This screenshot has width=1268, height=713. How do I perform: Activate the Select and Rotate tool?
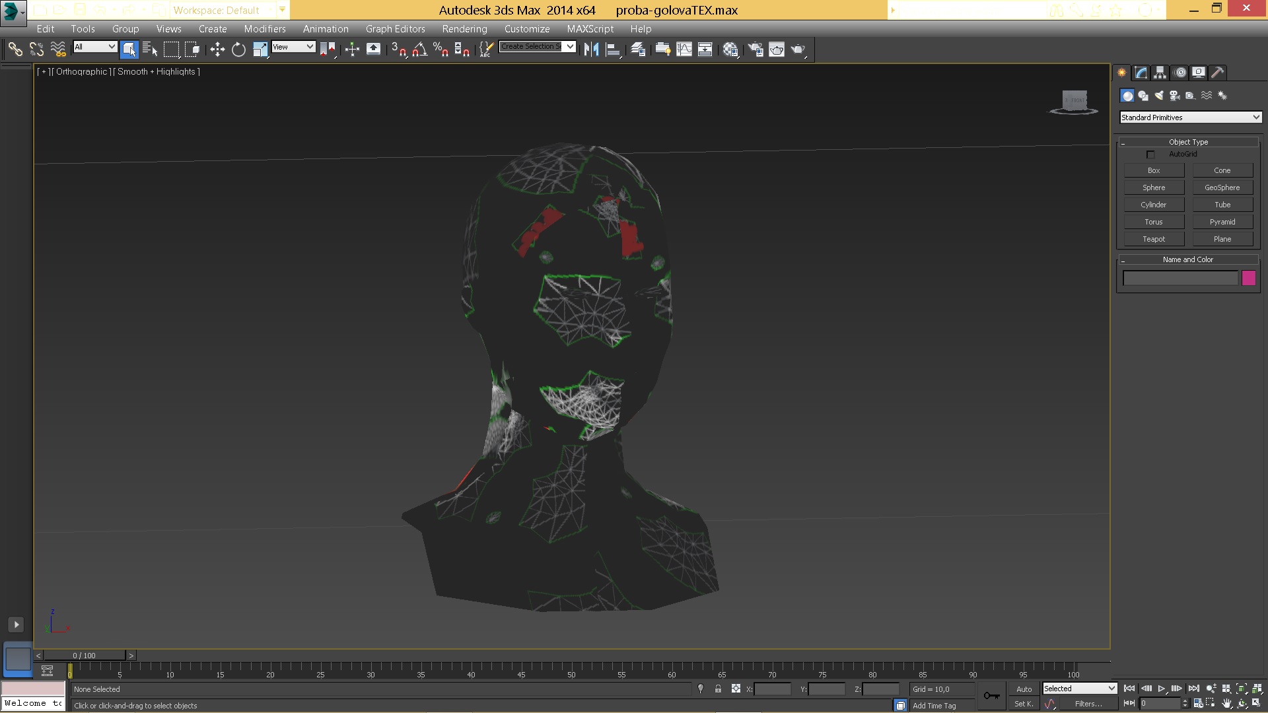coord(238,50)
